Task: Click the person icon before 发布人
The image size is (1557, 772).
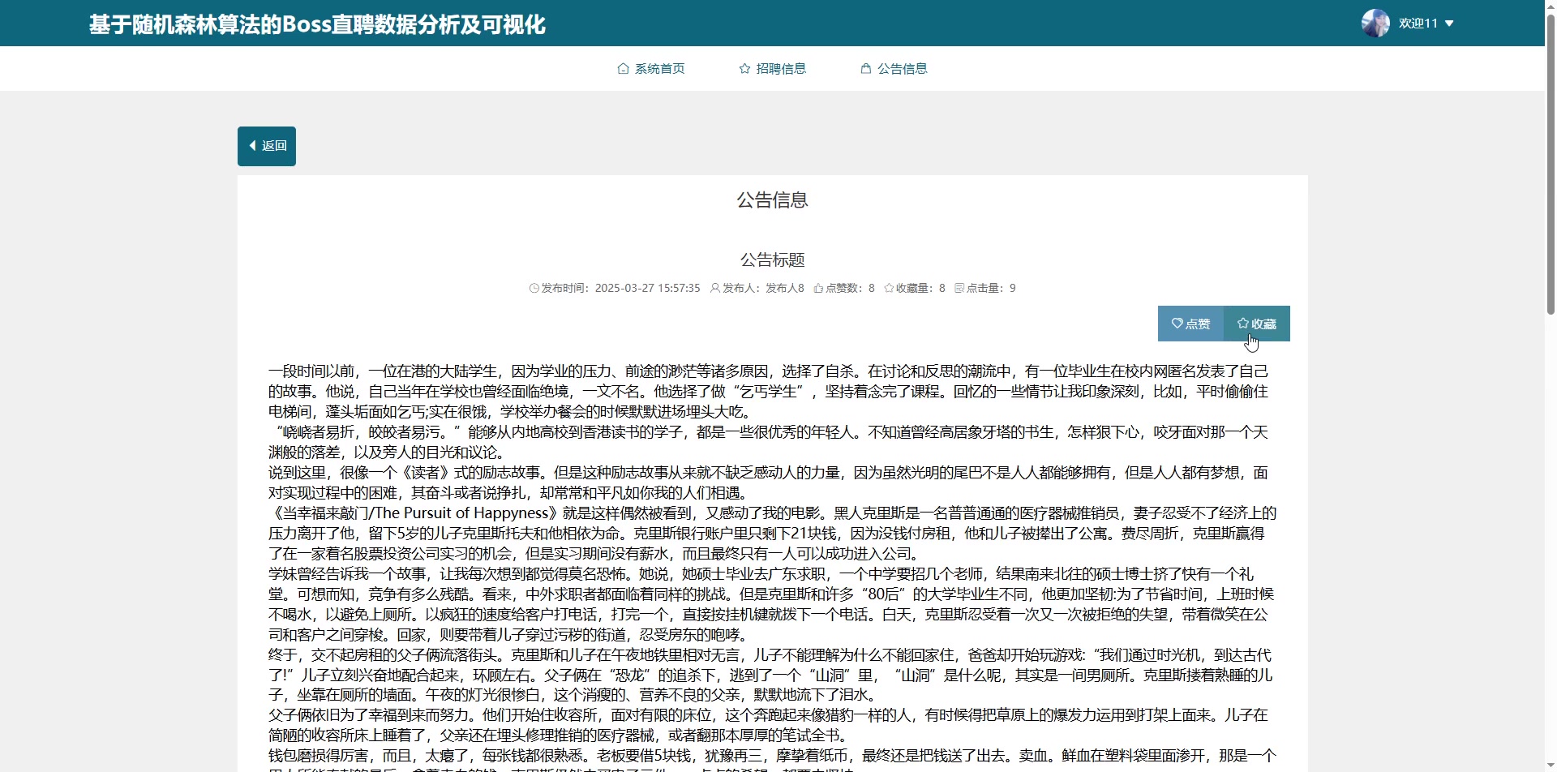Action: tap(714, 288)
